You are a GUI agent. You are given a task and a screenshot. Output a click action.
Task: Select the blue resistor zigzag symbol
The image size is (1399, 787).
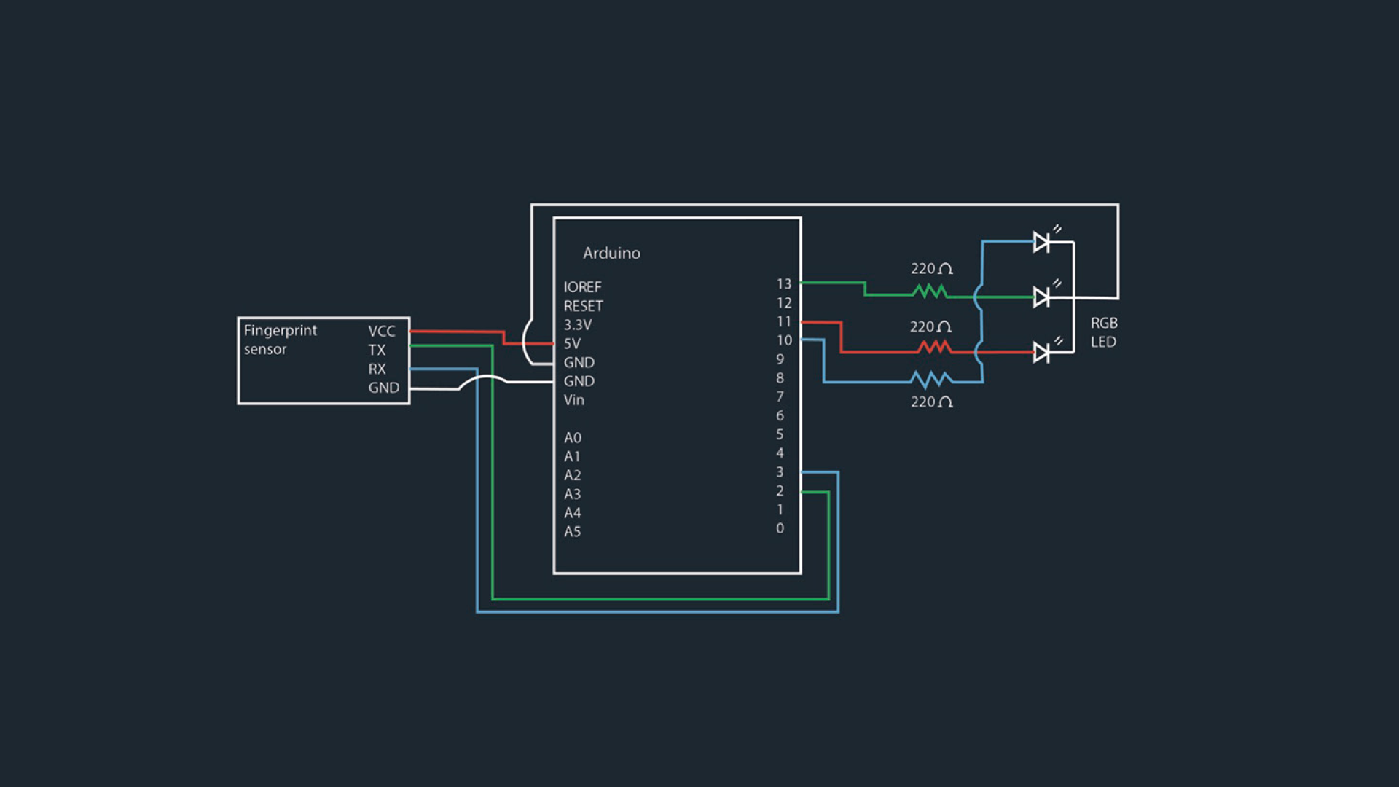931,378
